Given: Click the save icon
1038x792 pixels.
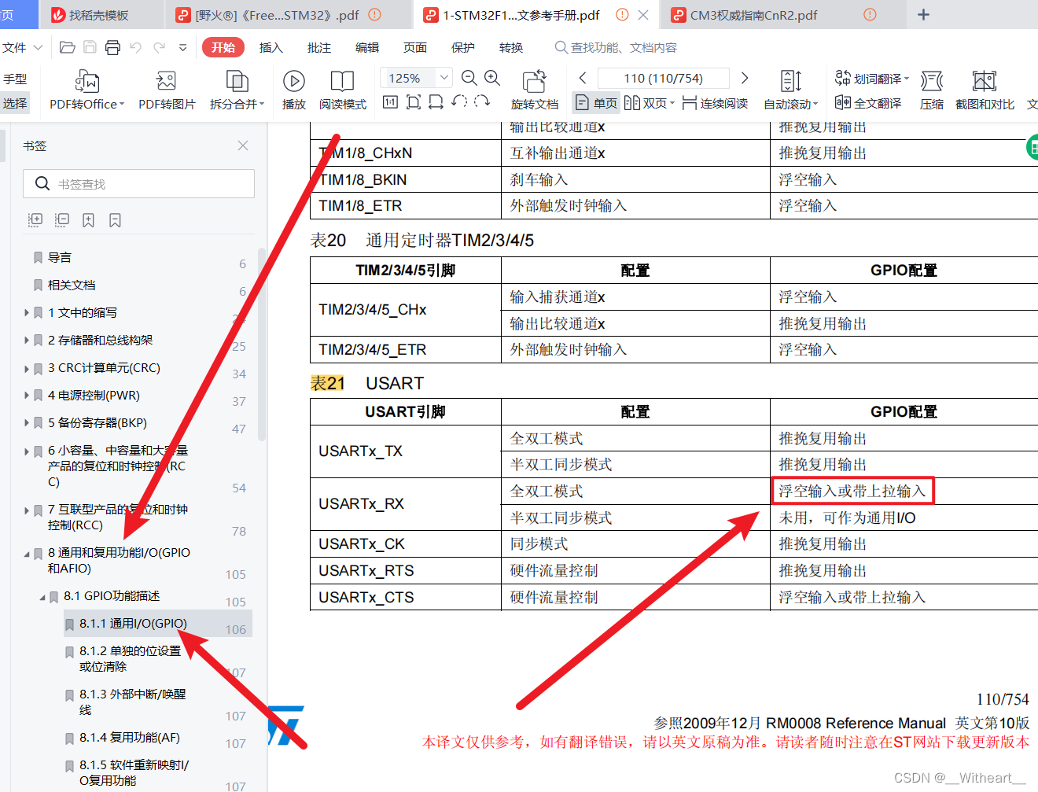Looking at the screenshot, I should (90, 47).
